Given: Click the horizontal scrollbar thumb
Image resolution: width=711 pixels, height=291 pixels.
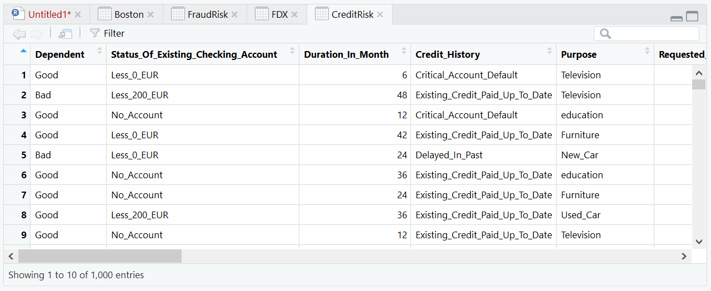Looking at the screenshot, I should 100,256.
